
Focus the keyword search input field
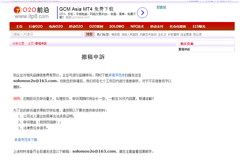(47, 34)
